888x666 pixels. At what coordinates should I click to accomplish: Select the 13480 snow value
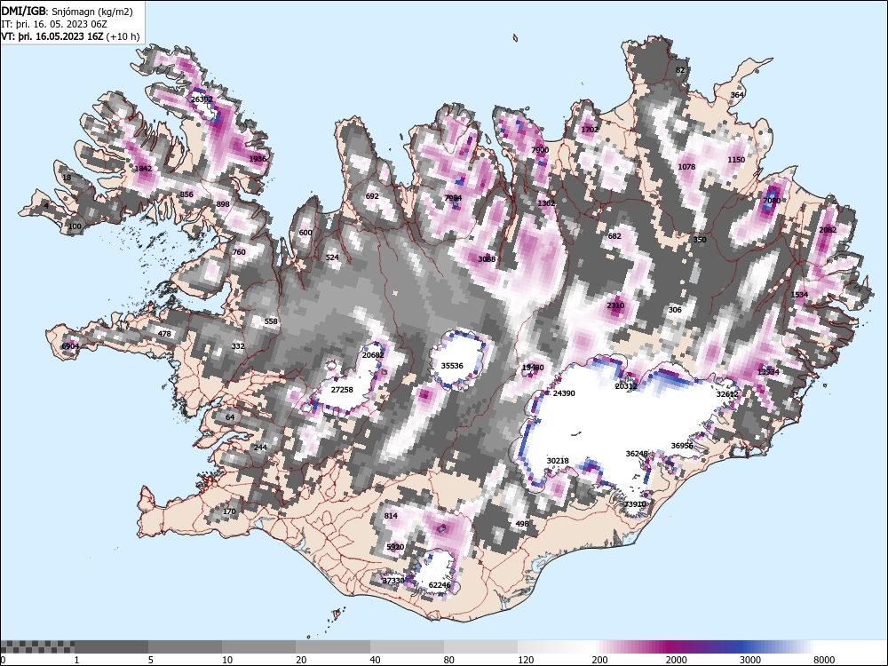533,369
